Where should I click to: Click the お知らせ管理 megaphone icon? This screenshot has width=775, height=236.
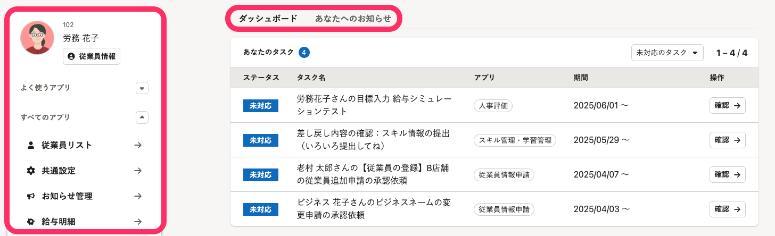tap(31, 196)
